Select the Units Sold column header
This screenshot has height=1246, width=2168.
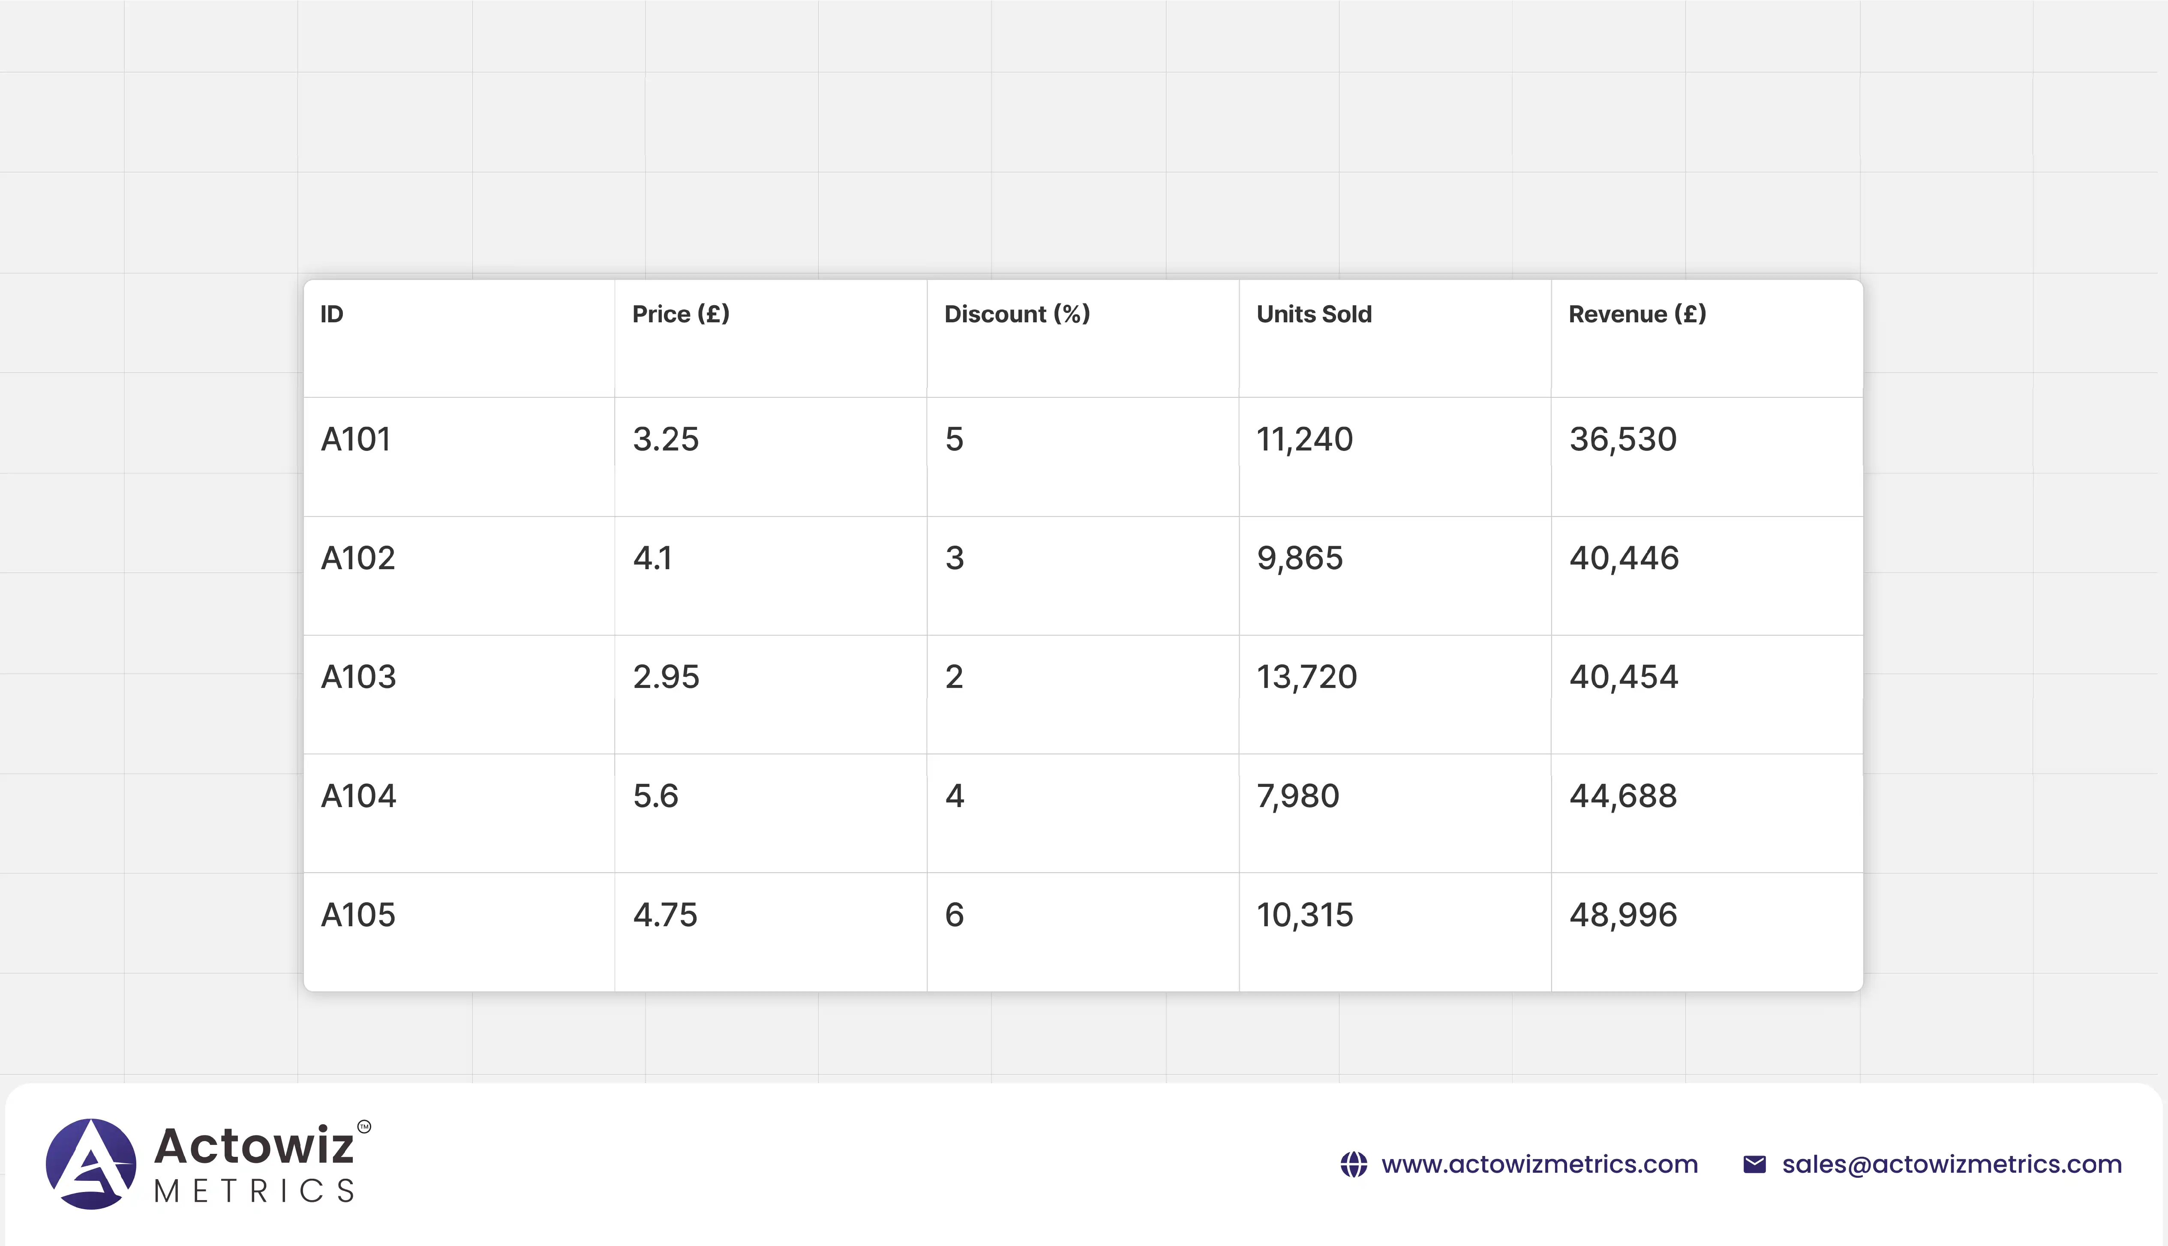point(1313,314)
